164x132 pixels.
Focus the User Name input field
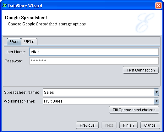tap(94, 52)
